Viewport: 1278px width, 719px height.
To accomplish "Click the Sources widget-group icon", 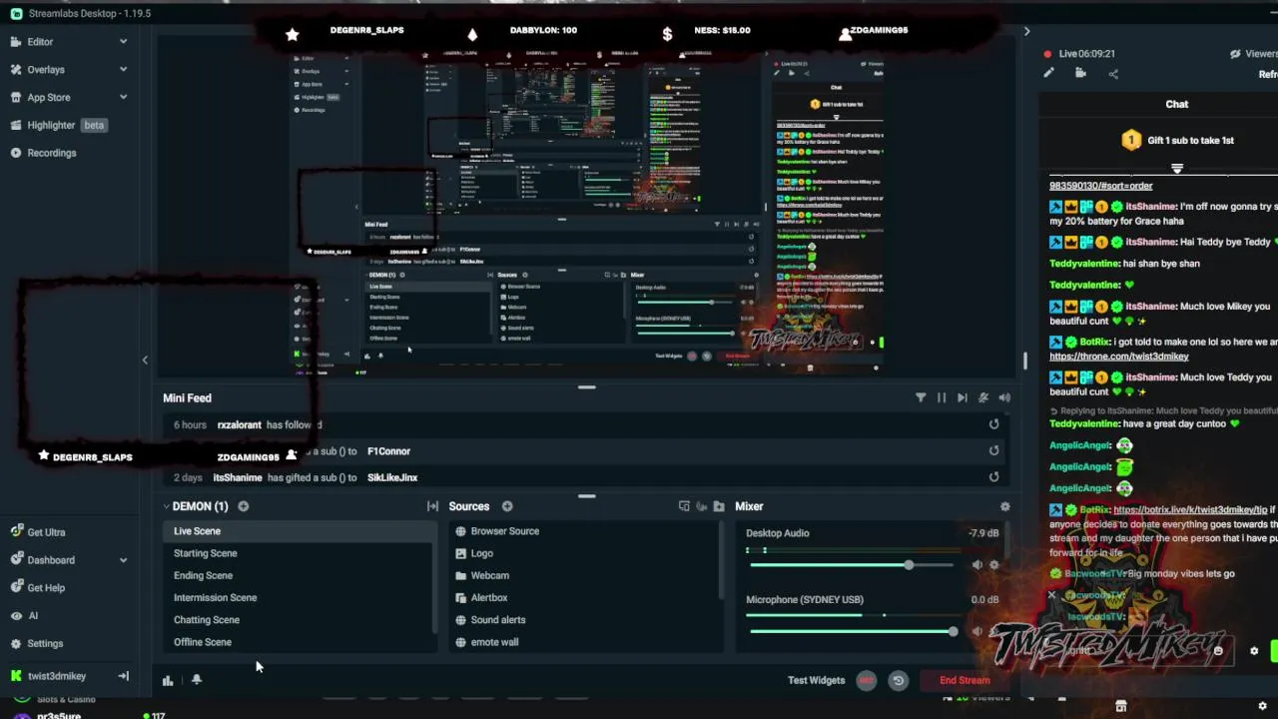I will coord(684,506).
